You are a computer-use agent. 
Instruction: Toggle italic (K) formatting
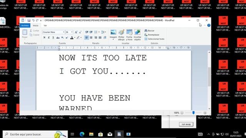(x=49, y=38)
